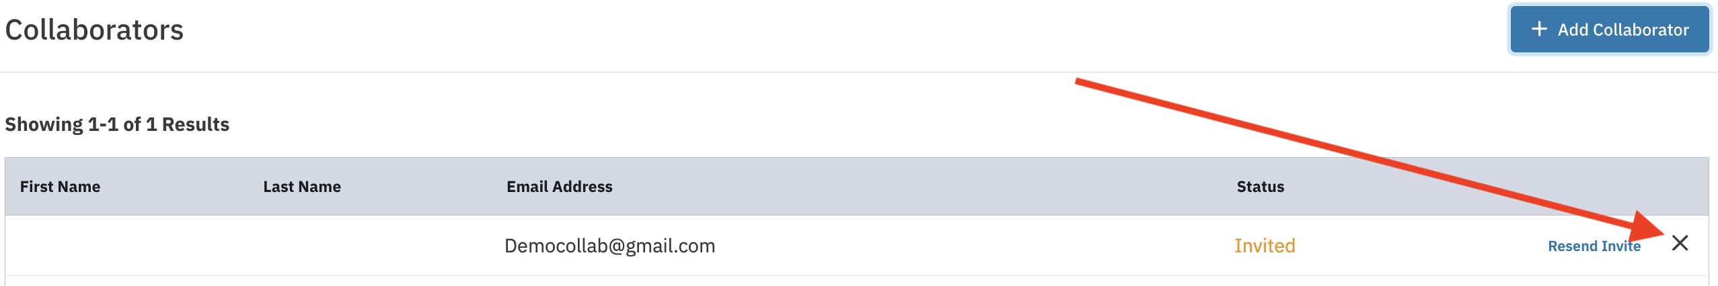Click the Add Collaborator button

[1609, 30]
